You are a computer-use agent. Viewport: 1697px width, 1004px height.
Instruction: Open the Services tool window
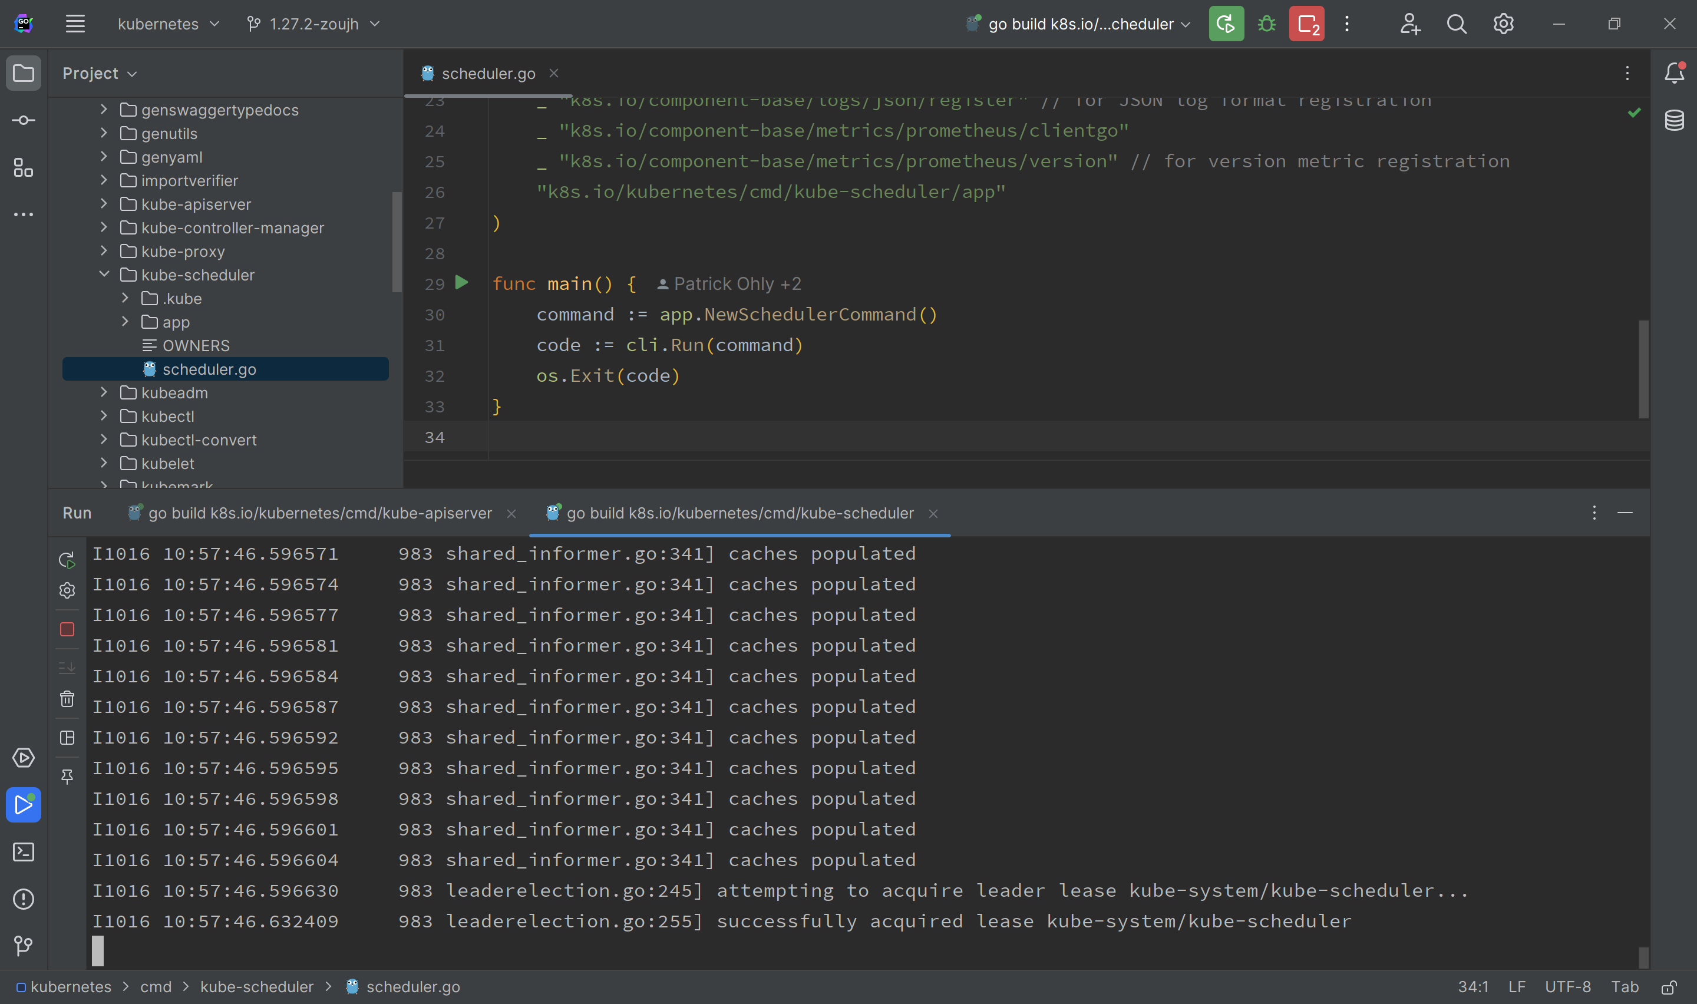[x=24, y=757]
